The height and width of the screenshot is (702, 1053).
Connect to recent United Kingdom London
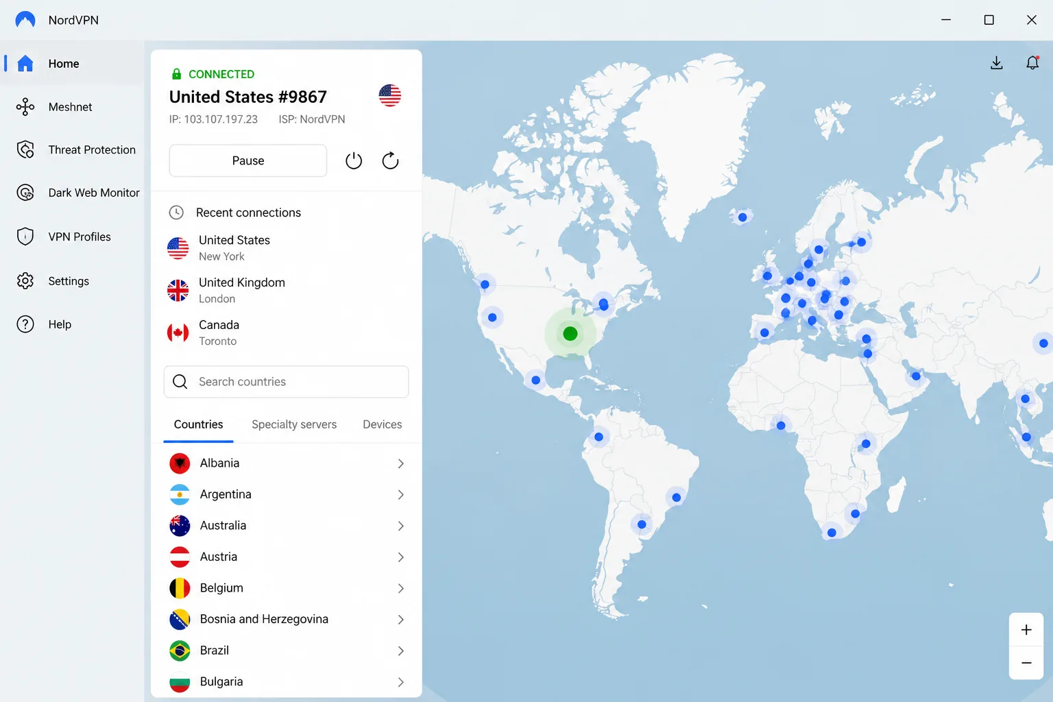pyautogui.click(x=287, y=290)
